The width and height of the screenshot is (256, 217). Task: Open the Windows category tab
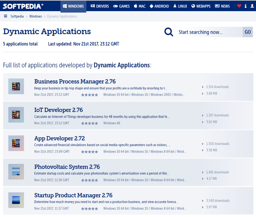[73, 6]
